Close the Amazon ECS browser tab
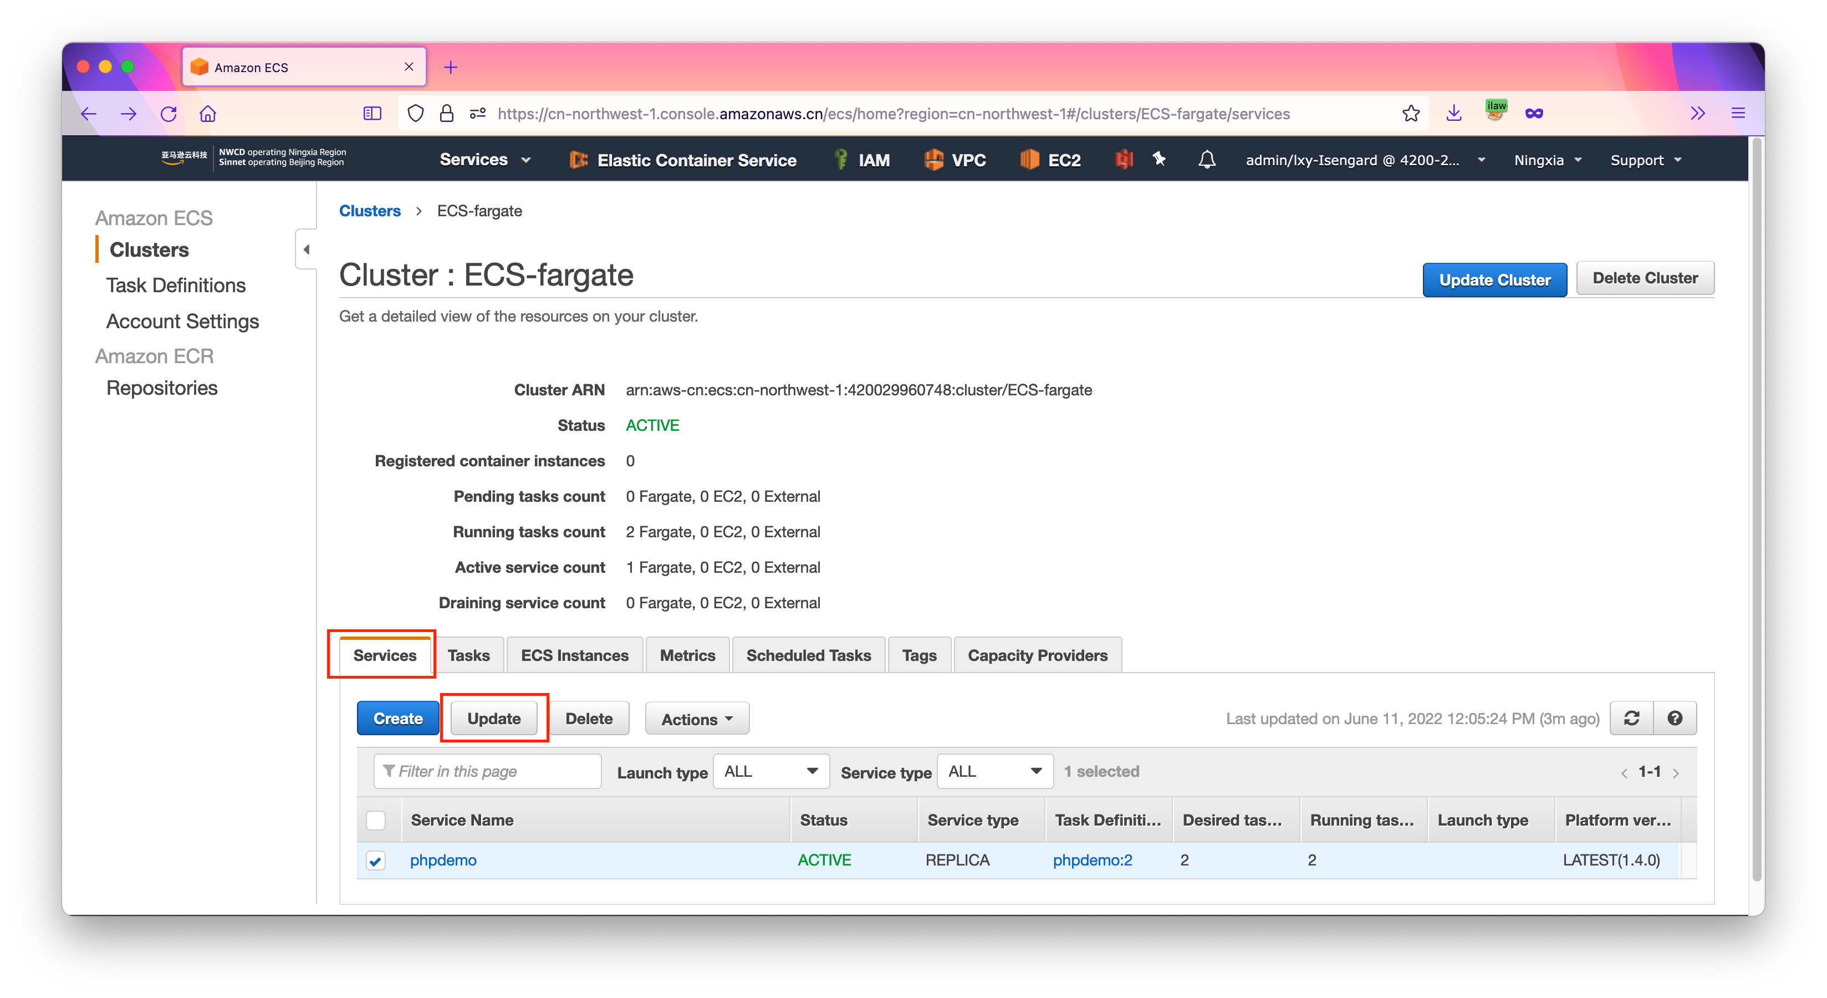This screenshot has height=998, width=1827. (409, 67)
